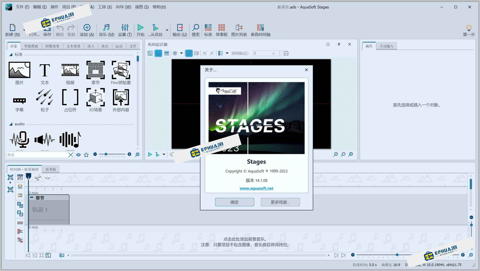Click the 搜索 search icon in the toolbar

coord(196,30)
